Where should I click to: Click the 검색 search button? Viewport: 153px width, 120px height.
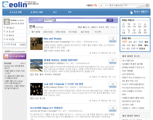(x=110, y=20)
